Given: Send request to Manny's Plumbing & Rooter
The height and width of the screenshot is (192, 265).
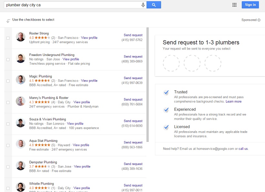Looking at the screenshot, I should click(133, 99).
